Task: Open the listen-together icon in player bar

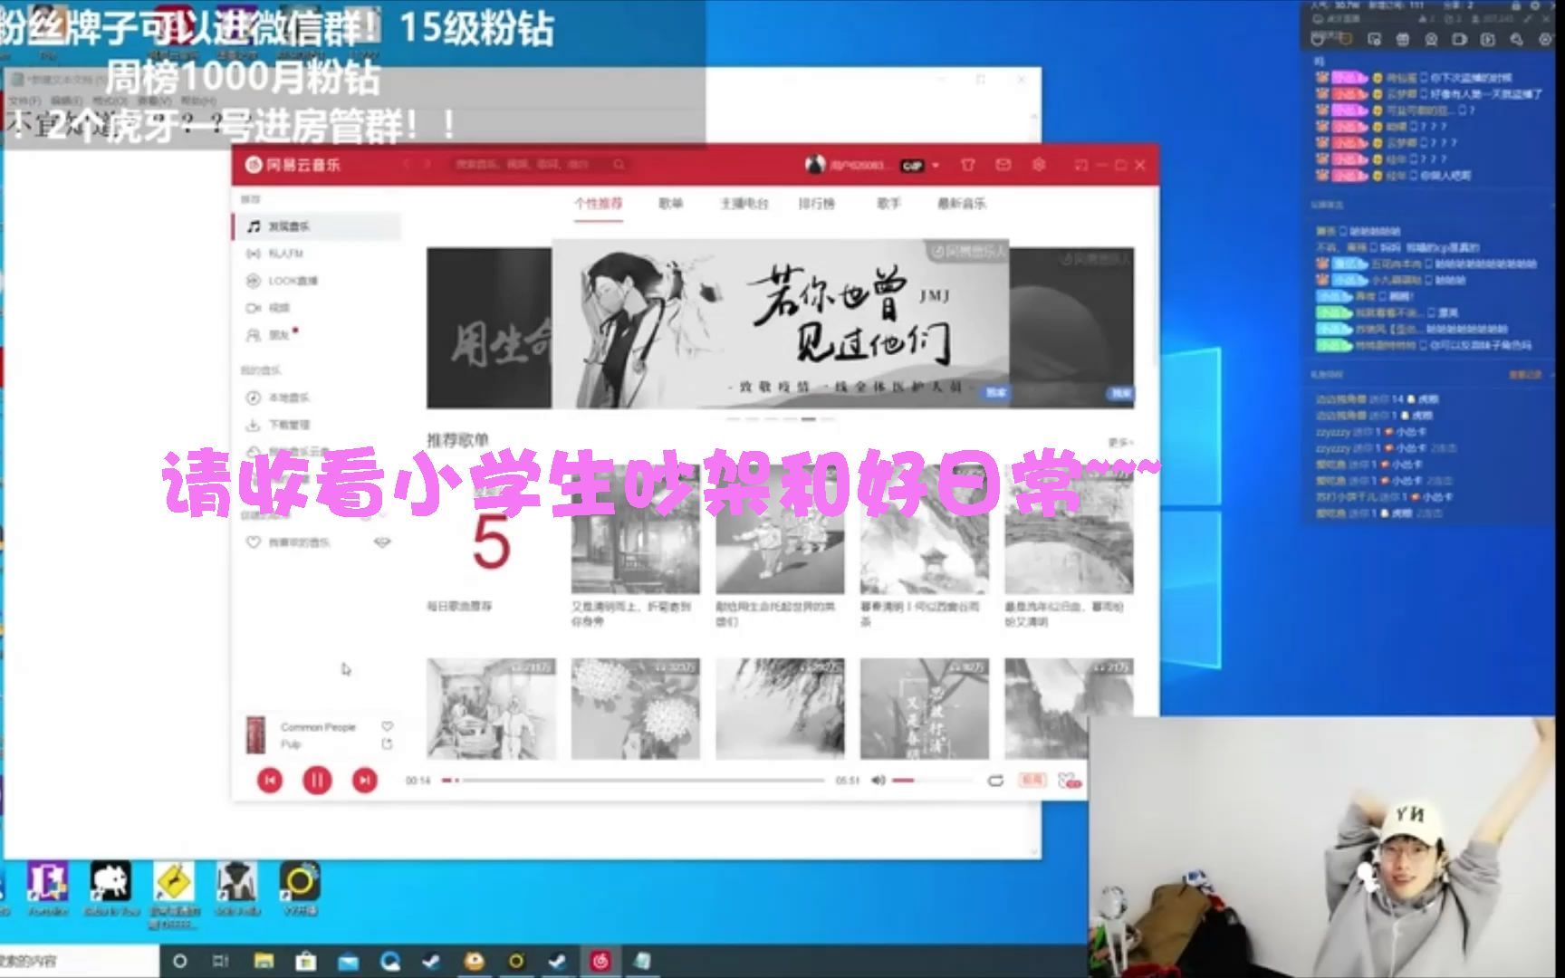Action: (x=1070, y=780)
